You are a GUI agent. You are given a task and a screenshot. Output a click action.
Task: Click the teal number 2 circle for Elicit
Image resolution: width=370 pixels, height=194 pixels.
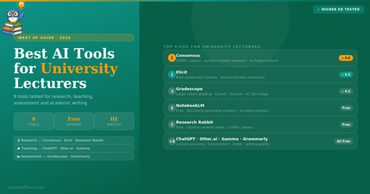172,74
